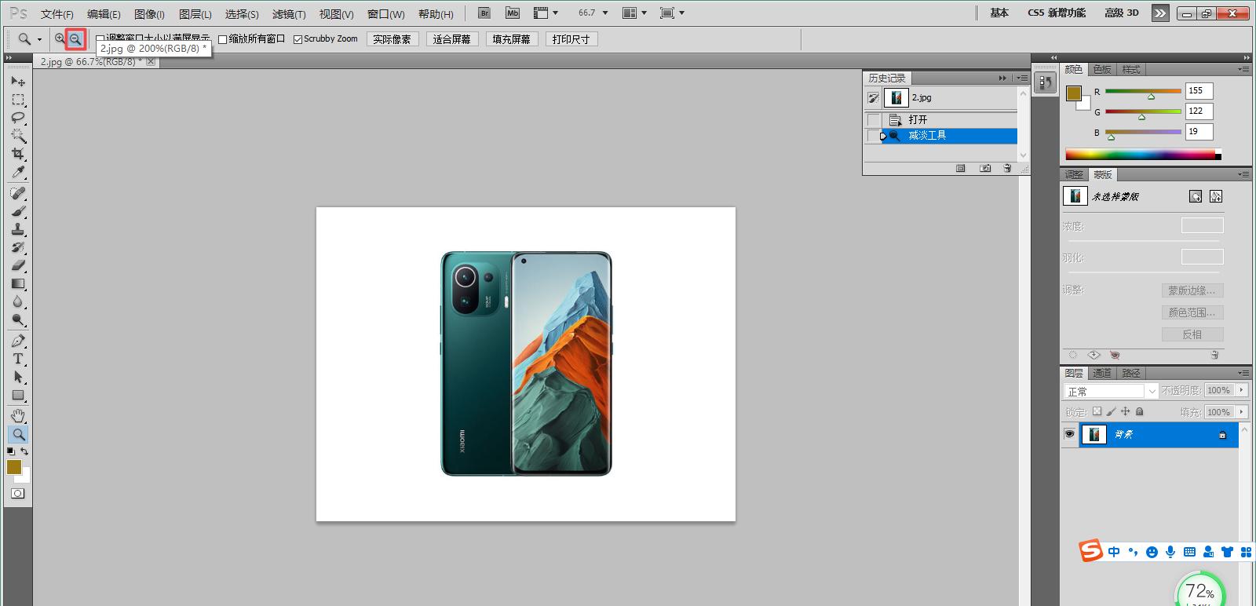Select the Crop tool

[18, 154]
